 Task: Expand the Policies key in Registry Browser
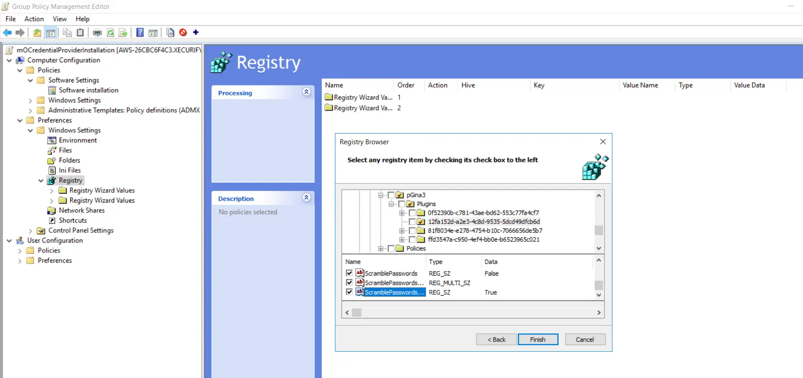pyautogui.click(x=381, y=248)
